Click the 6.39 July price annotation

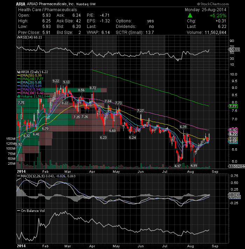point(183,127)
